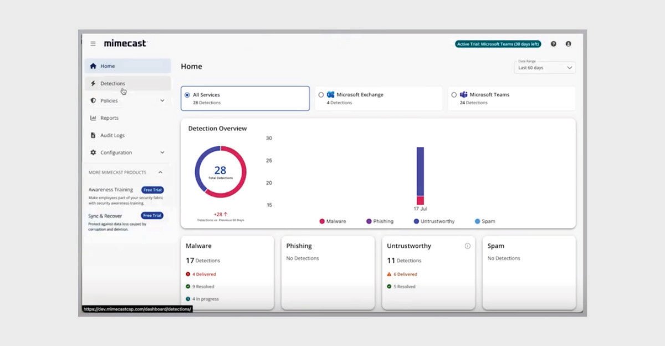The image size is (665, 346).
Task: Click green check icon beside 5 Resolved
Action: pyautogui.click(x=390, y=287)
